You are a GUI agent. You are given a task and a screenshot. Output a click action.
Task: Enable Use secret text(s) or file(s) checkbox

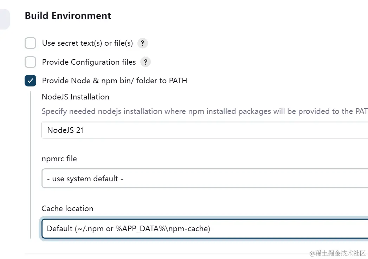click(31, 43)
